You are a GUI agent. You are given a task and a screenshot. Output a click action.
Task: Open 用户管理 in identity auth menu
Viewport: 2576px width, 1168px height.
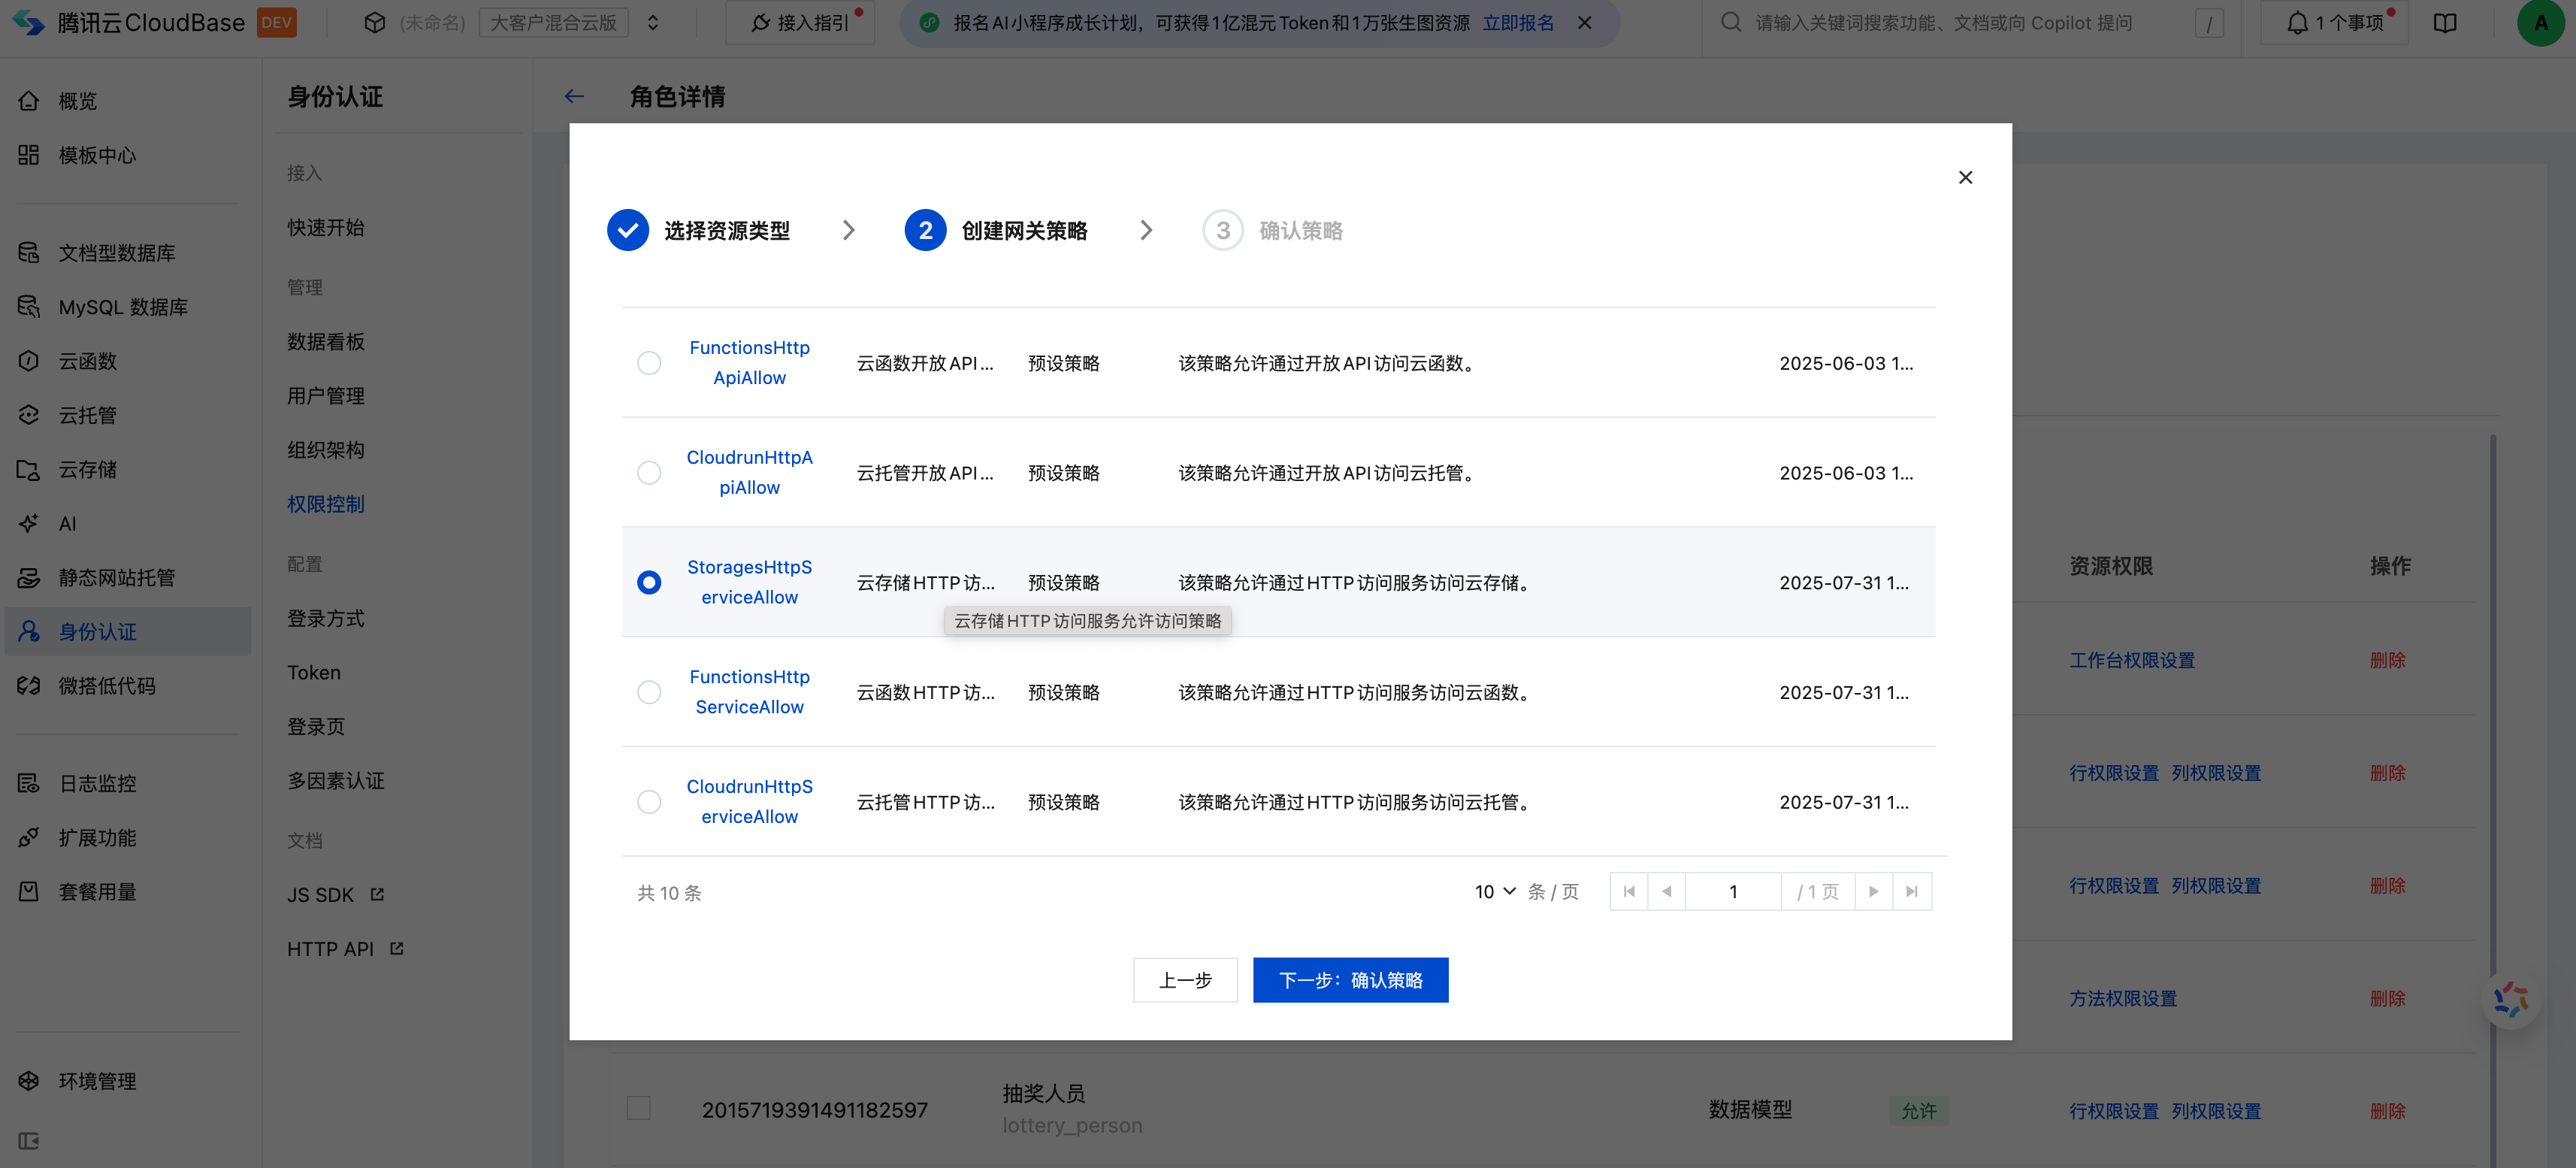pos(326,396)
